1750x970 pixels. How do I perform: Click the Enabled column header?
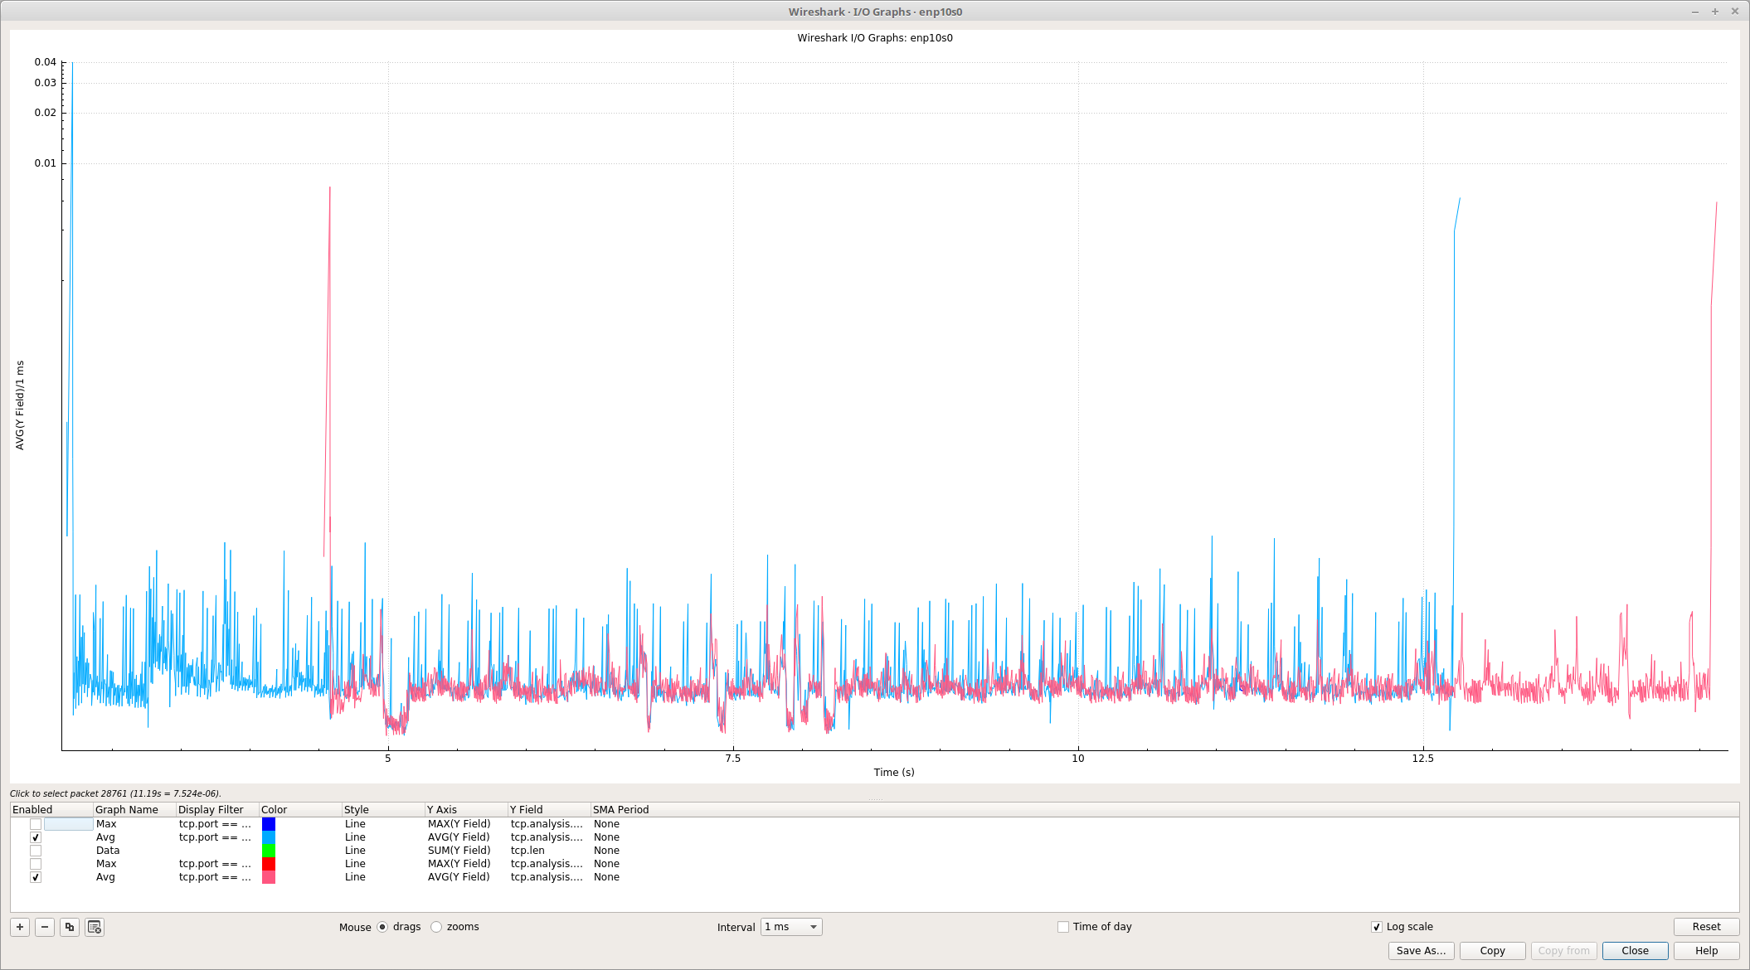(x=51, y=810)
